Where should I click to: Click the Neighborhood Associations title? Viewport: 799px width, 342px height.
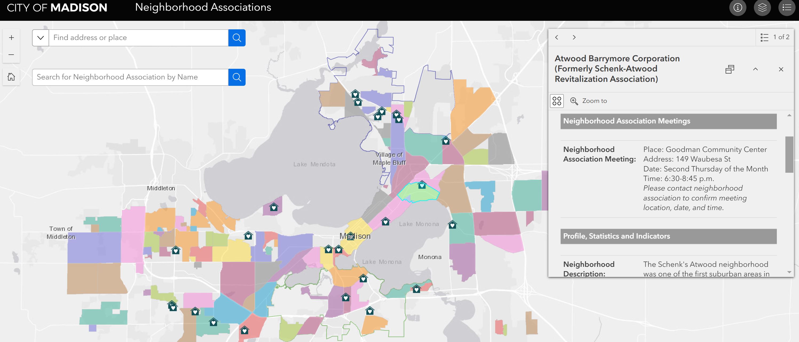pyautogui.click(x=203, y=7)
